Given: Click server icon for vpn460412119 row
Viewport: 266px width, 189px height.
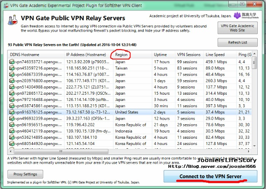Looking at the screenshot, I should coord(12,131).
